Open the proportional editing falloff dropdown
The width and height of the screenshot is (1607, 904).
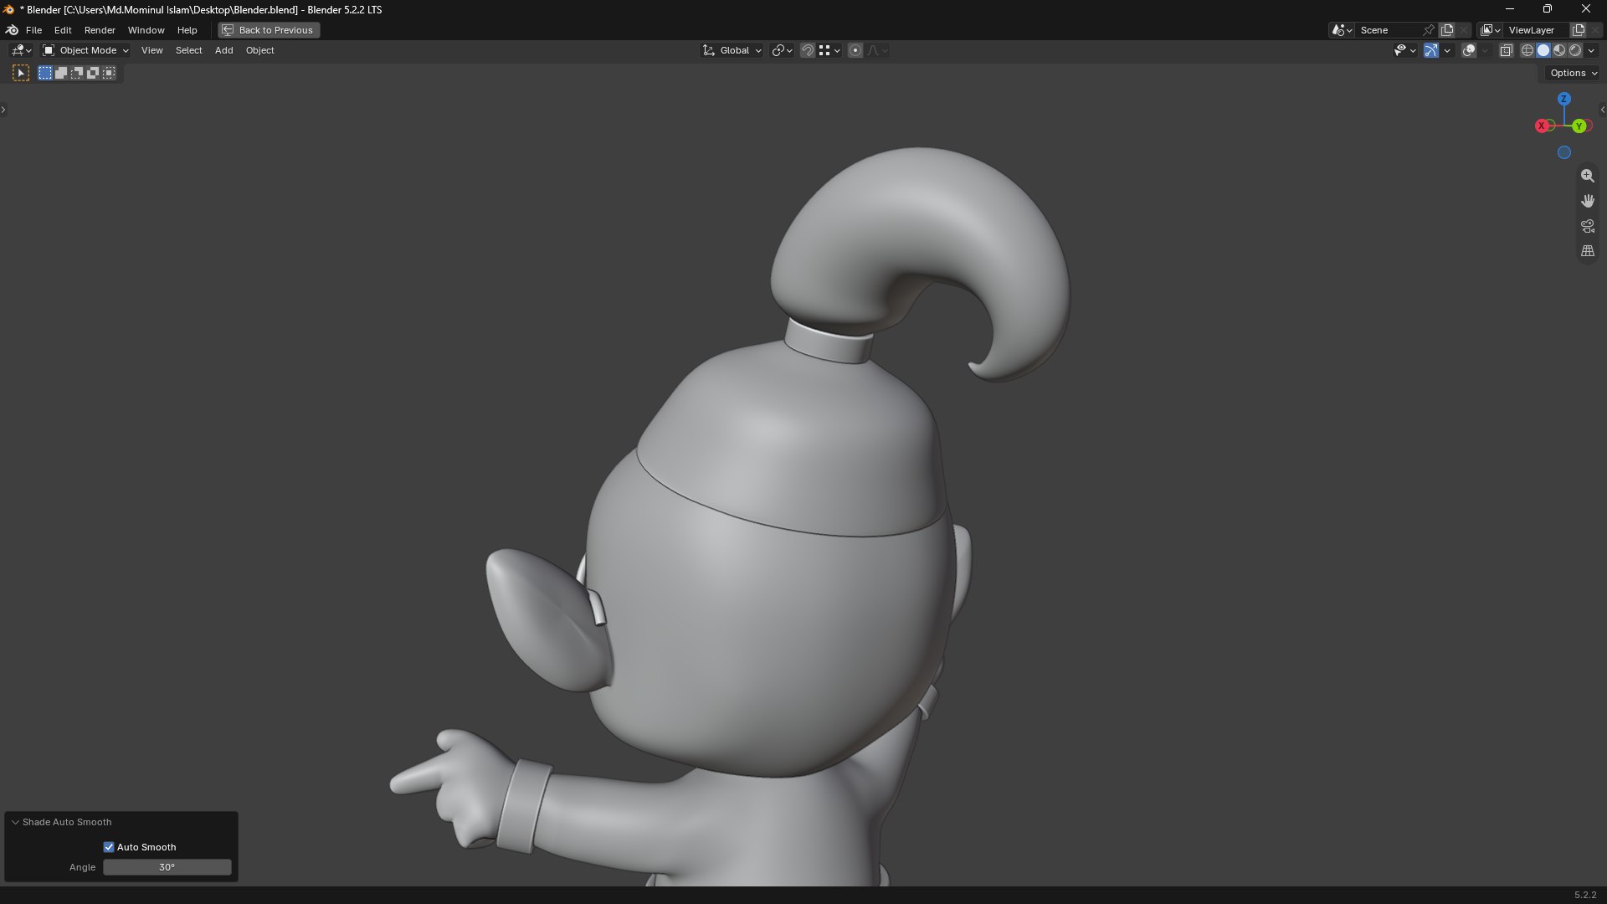click(877, 50)
